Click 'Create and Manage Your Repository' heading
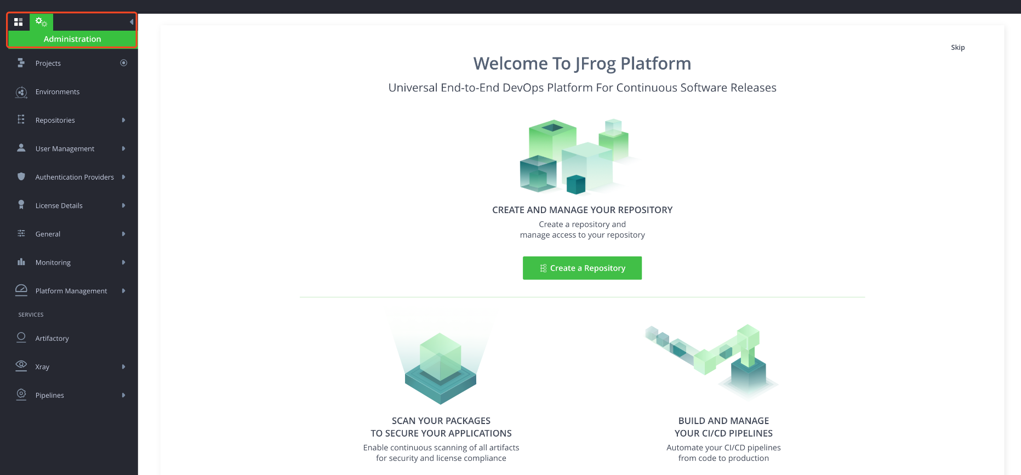This screenshot has width=1021, height=475. tap(582, 210)
